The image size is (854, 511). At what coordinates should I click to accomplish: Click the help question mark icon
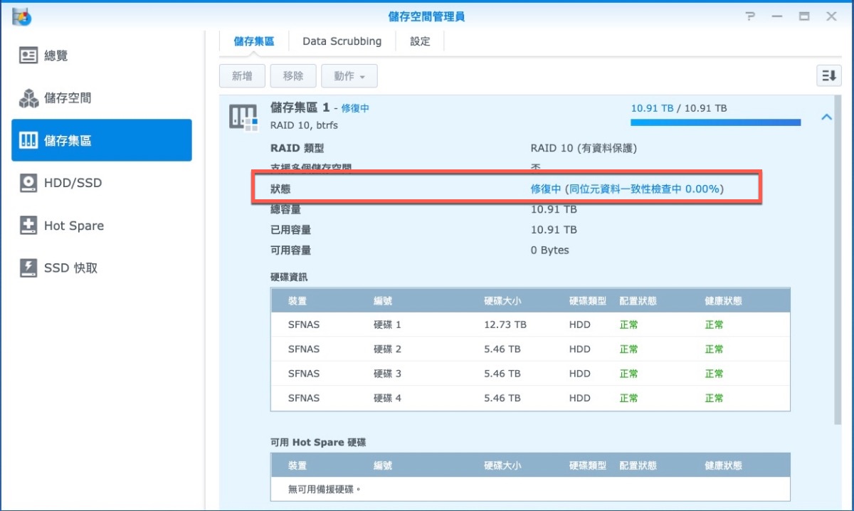coord(750,16)
